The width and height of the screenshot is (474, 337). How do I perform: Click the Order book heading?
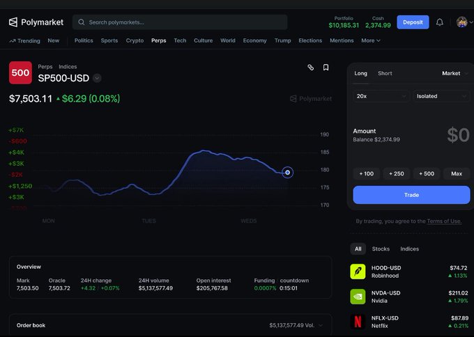pos(31,325)
